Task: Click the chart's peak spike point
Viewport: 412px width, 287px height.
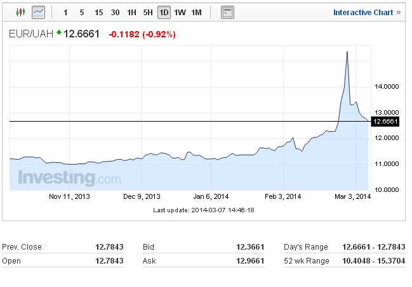Action: (x=347, y=52)
